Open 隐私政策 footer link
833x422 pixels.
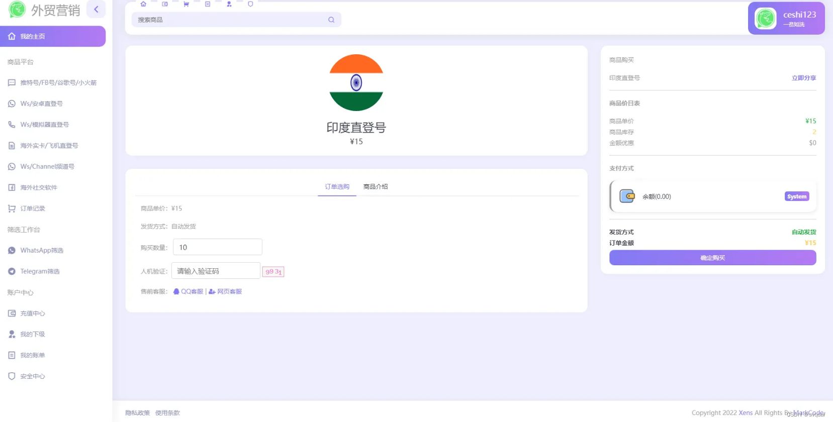pos(138,413)
